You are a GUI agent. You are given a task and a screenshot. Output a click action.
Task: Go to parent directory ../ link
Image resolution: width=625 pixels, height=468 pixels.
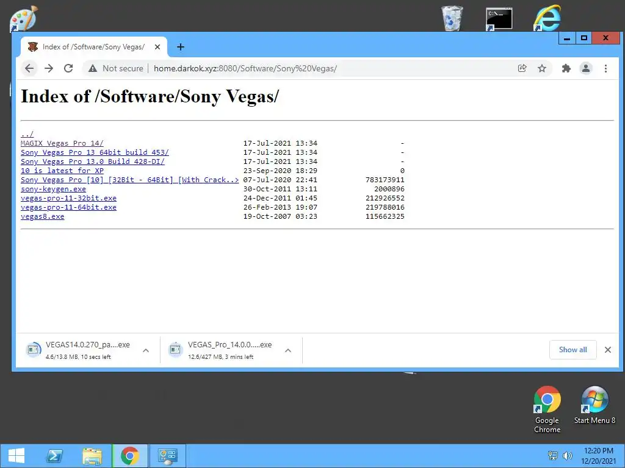pyautogui.click(x=27, y=134)
